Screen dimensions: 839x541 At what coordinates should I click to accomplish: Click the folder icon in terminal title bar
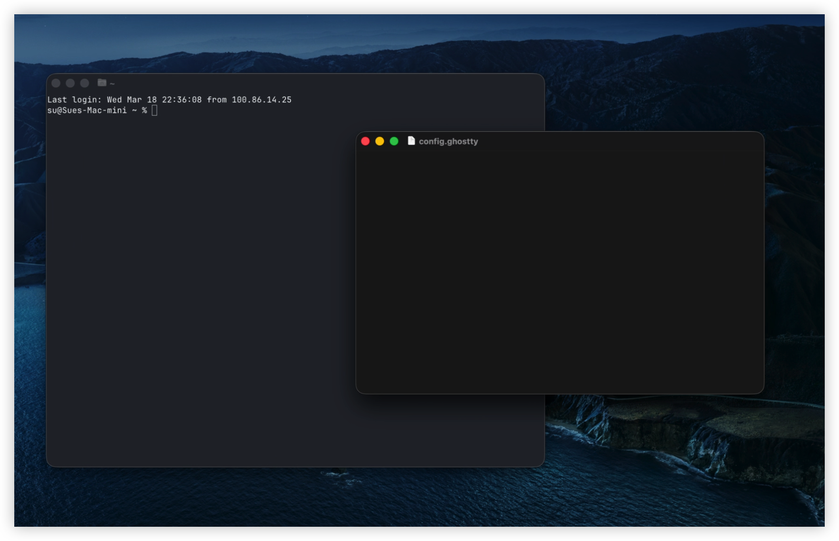(102, 83)
